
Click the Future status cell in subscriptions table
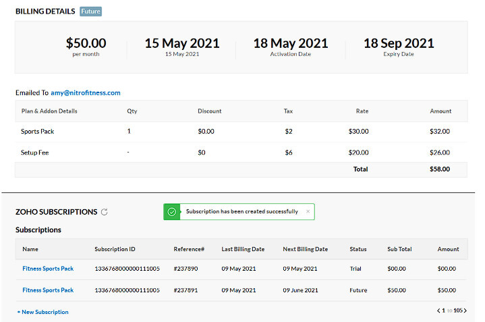[358, 290]
